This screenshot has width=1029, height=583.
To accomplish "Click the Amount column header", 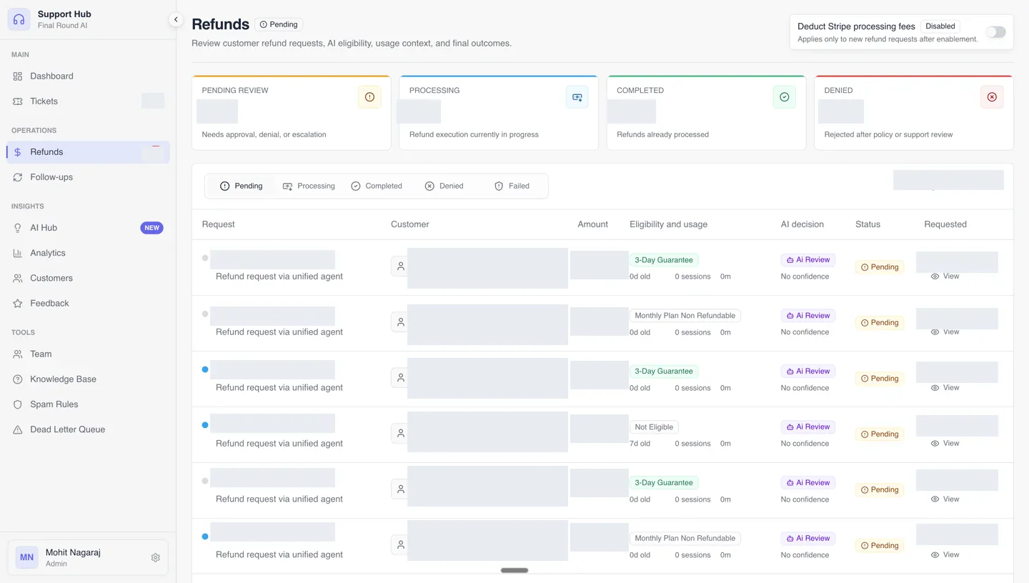I will click(x=592, y=224).
